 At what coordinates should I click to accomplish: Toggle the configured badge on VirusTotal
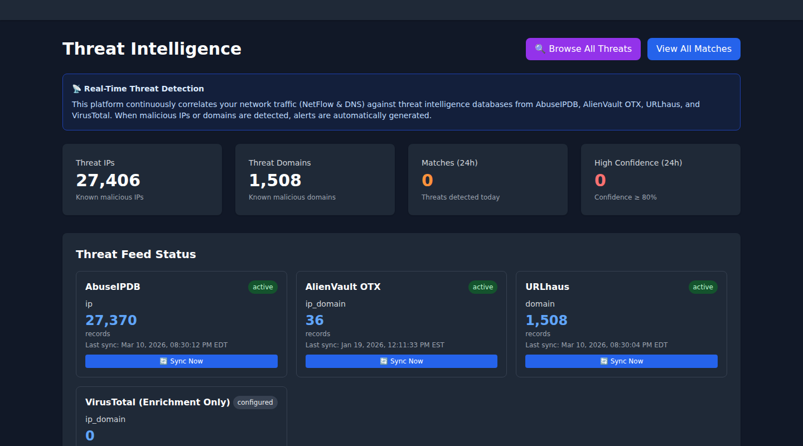tap(255, 402)
